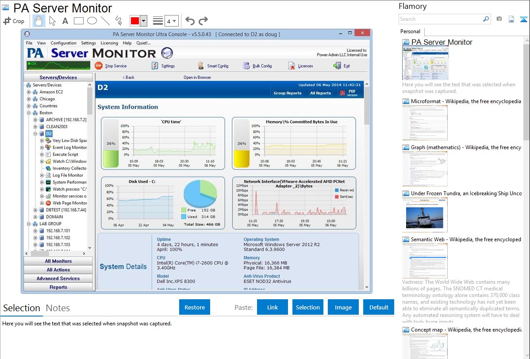Click the document page icon beside the camera
530x359 pixels.
[x=511, y=19]
